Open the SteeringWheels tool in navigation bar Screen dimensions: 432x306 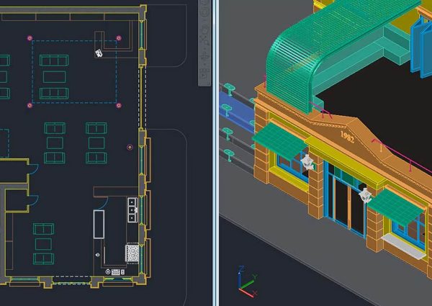204,12
